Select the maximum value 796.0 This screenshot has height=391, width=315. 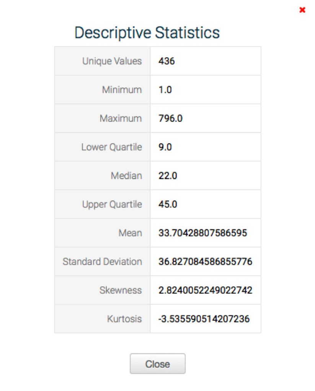pos(170,118)
